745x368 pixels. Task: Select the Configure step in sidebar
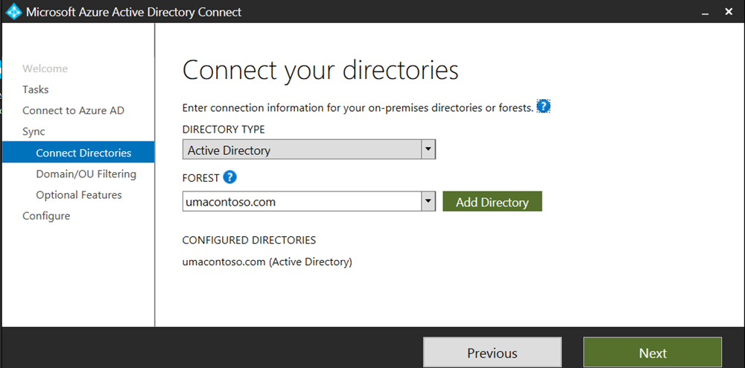[x=46, y=215]
